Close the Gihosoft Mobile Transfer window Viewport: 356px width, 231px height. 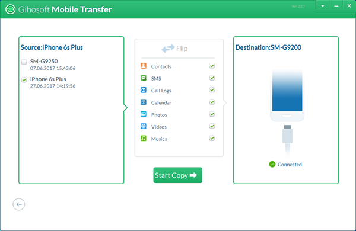[349, 6]
